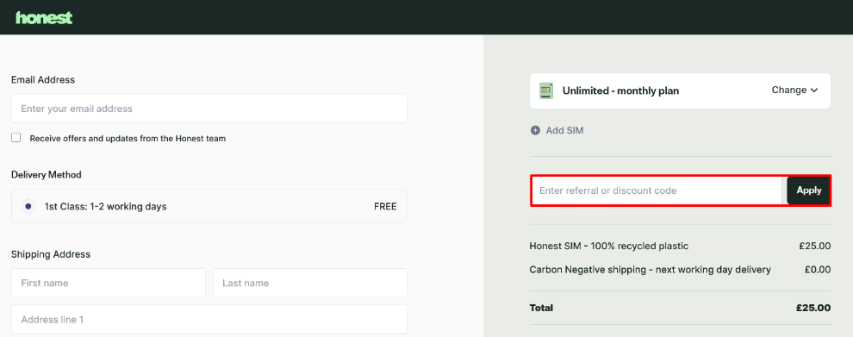853x337 pixels.
Task: Click the Unlimited - monthly plan title
Action: point(620,90)
